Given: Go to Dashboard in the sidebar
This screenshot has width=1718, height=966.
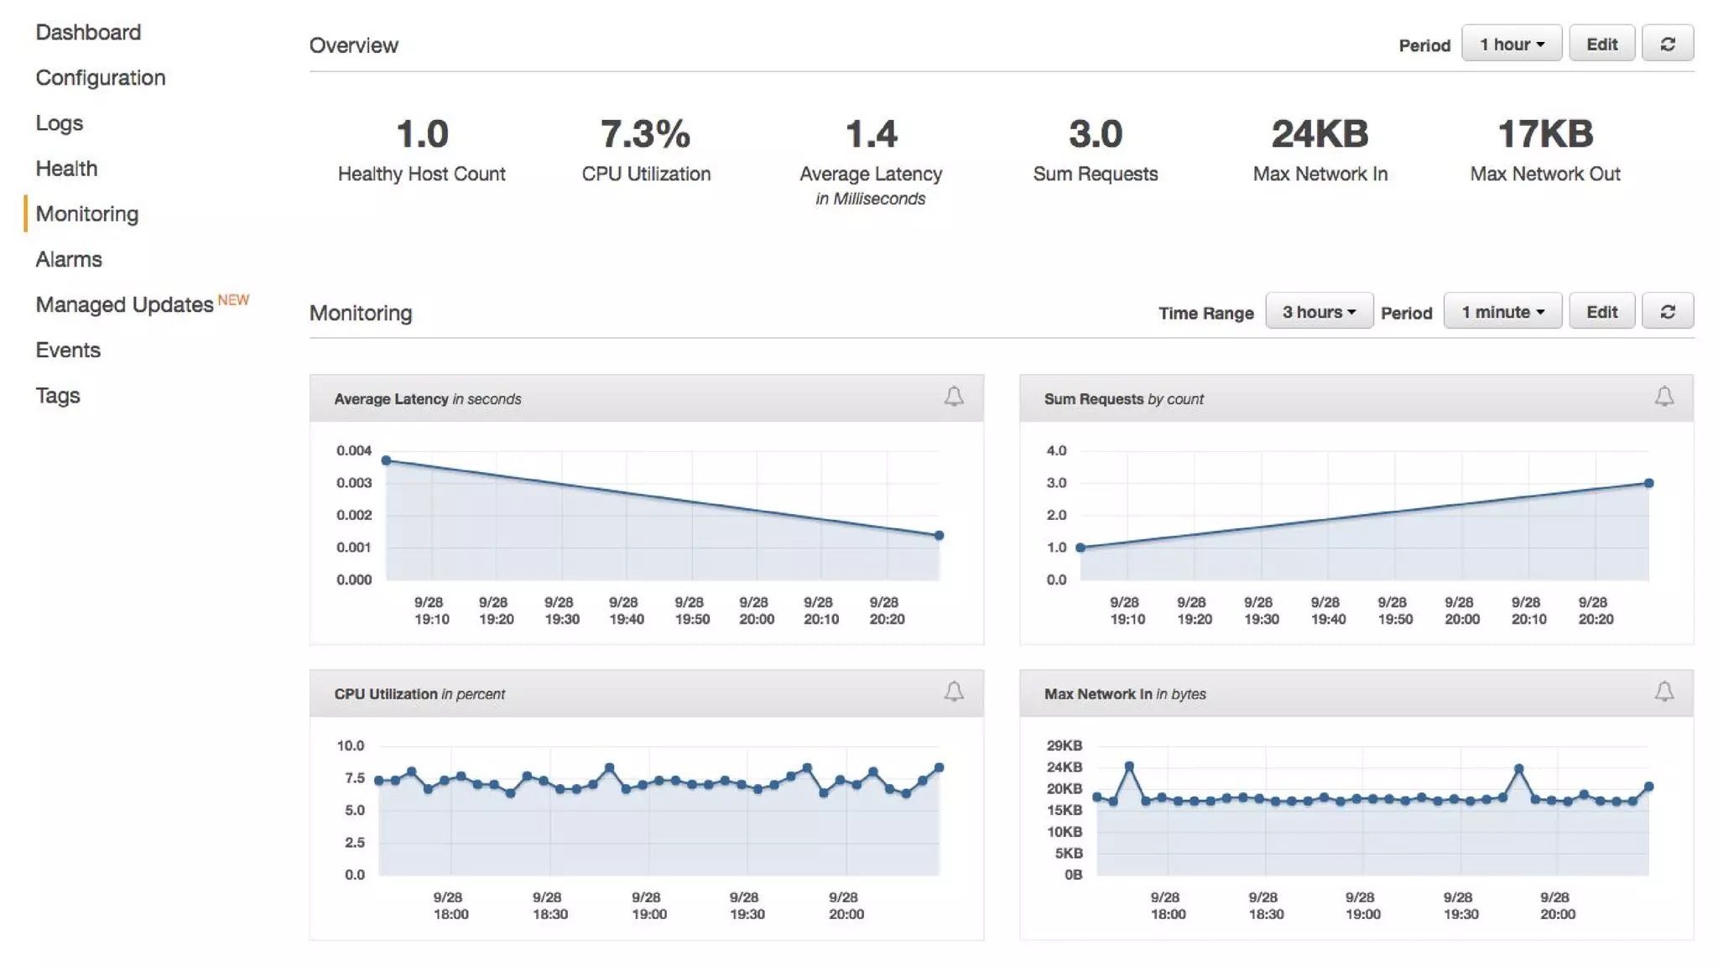Looking at the screenshot, I should pos(88,33).
